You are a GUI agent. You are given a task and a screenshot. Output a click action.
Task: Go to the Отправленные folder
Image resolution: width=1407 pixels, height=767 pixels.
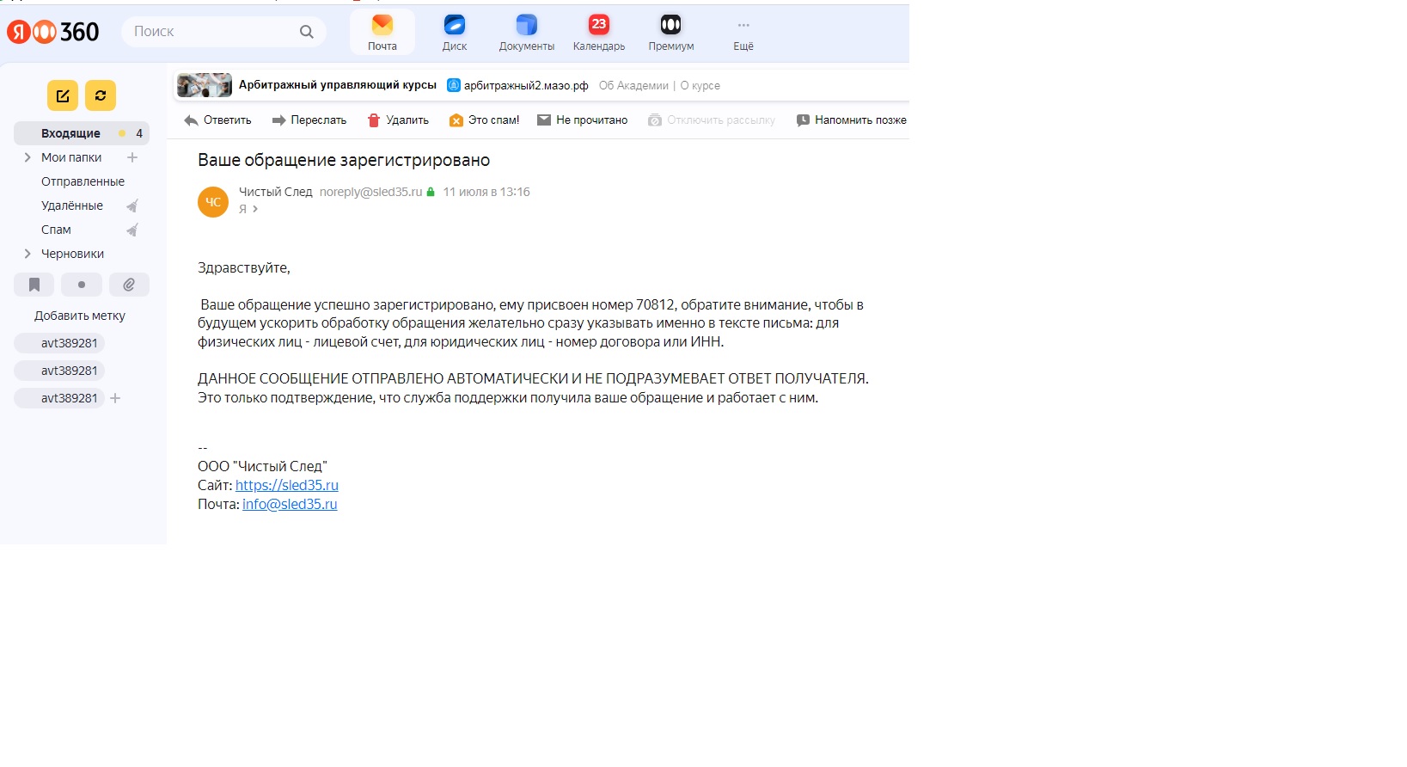[83, 181]
